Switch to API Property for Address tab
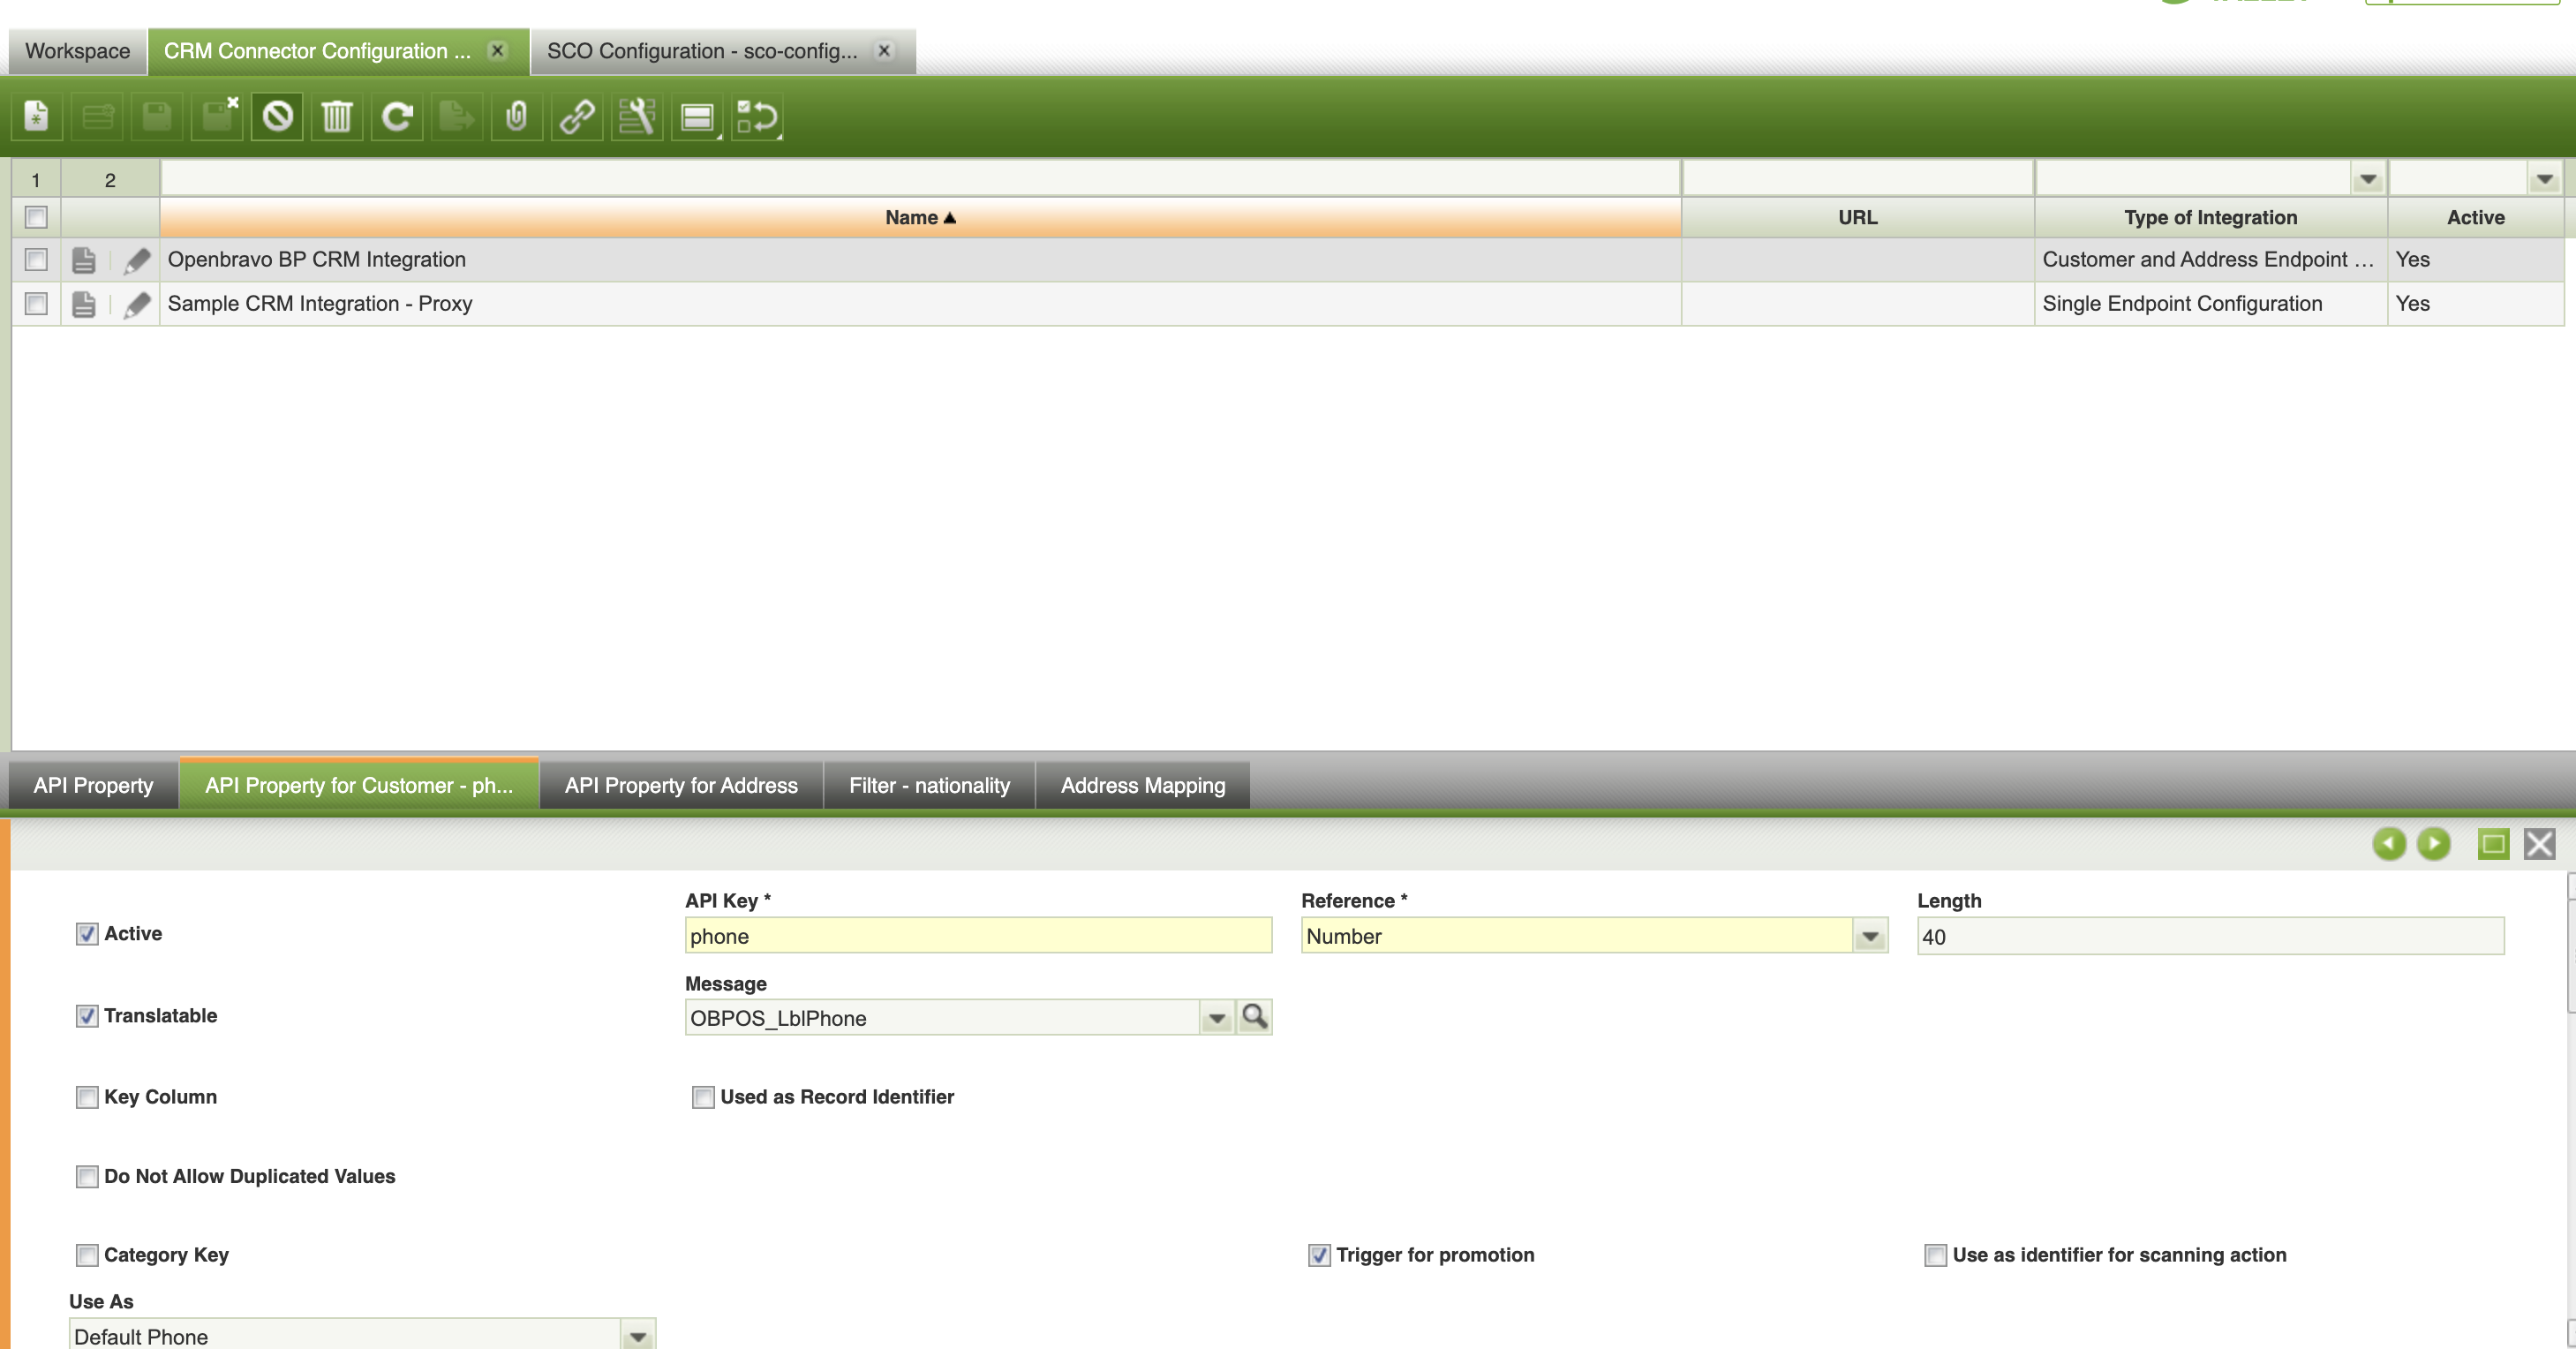The image size is (2576, 1349). 680,785
